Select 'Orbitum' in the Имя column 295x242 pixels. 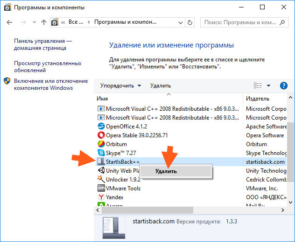click(x=116, y=144)
